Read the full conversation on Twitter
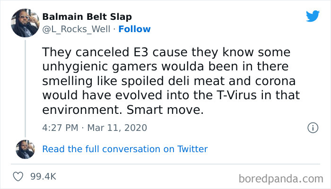 pos(125,149)
